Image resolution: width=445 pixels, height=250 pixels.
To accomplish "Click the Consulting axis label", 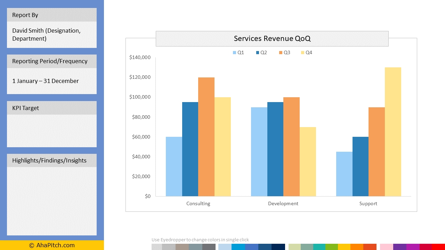I will coord(198,203).
